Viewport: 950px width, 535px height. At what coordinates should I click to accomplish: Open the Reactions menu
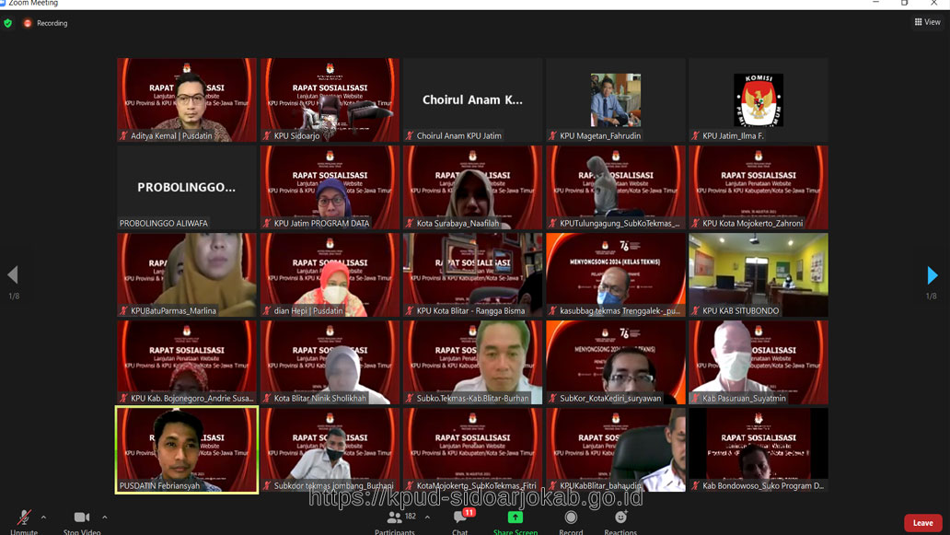pos(620,519)
